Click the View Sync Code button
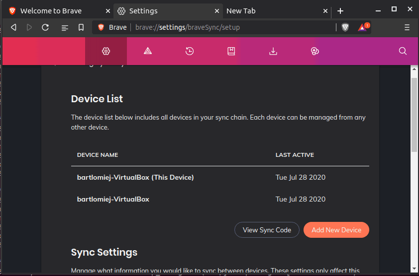 [267, 230]
